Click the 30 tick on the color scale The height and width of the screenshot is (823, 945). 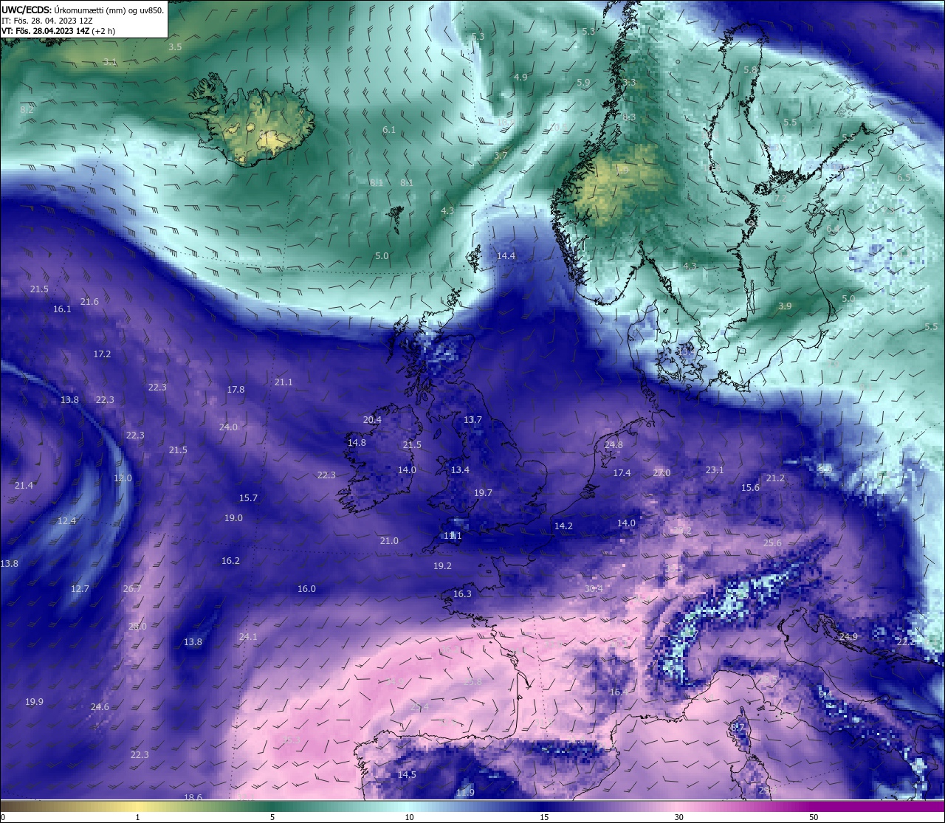pyautogui.click(x=678, y=817)
